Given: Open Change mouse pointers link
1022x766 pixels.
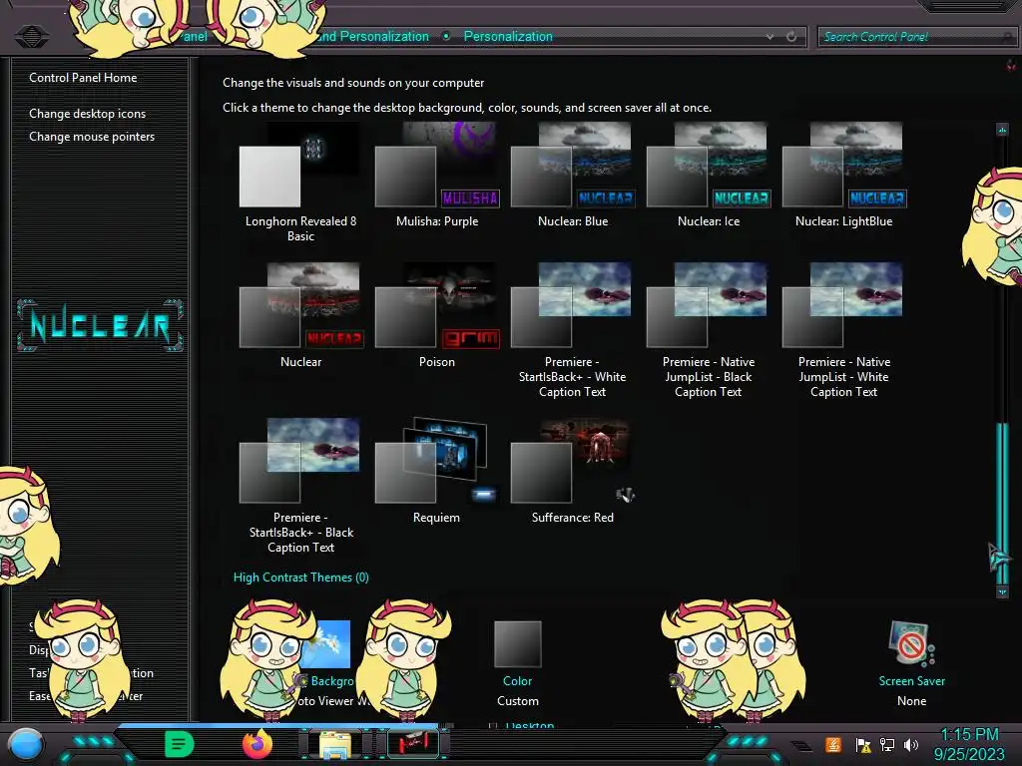Looking at the screenshot, I should [x=92, y=136].
